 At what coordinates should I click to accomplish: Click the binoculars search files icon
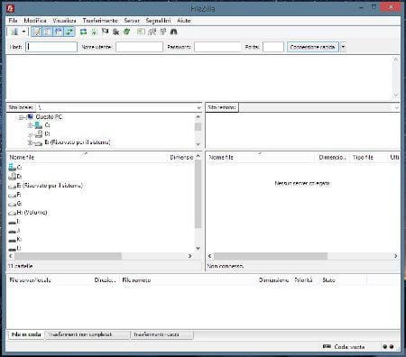173,32
